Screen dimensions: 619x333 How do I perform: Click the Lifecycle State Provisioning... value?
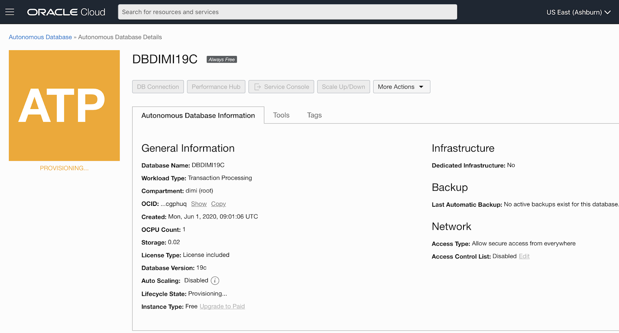coord(208,294)
